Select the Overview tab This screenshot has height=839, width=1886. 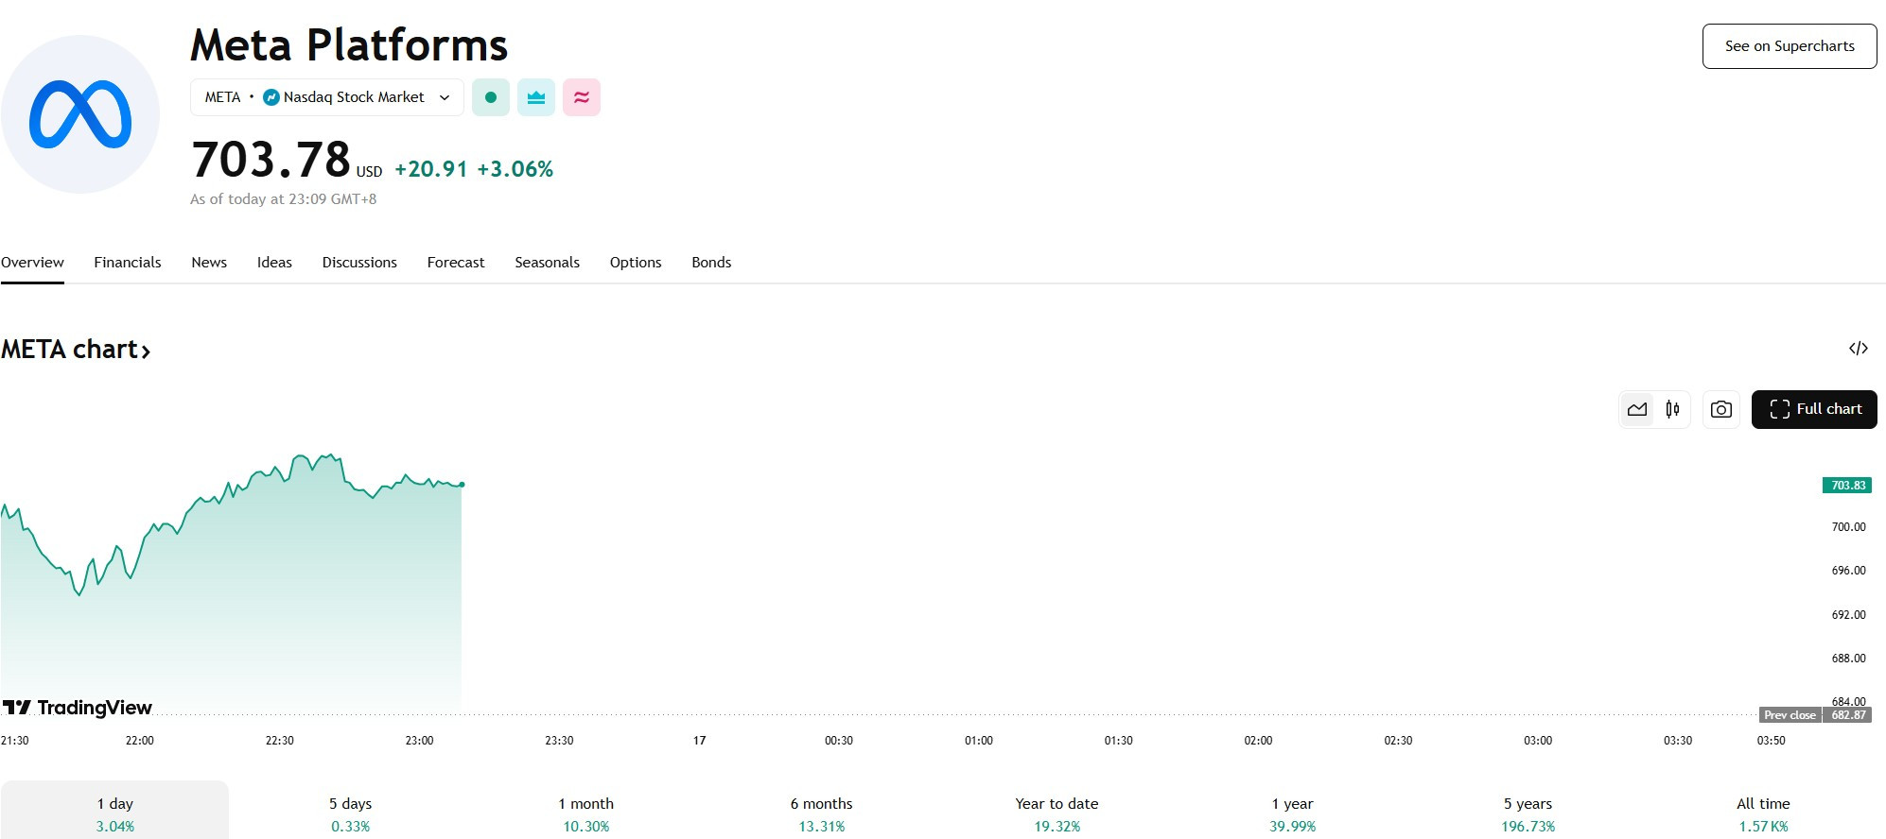32,263
